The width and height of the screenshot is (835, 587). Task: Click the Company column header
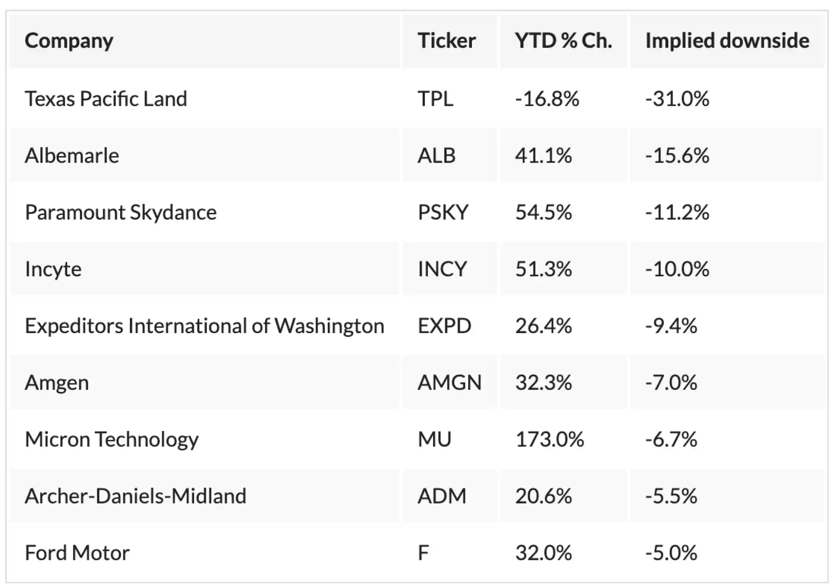[69, 41]
